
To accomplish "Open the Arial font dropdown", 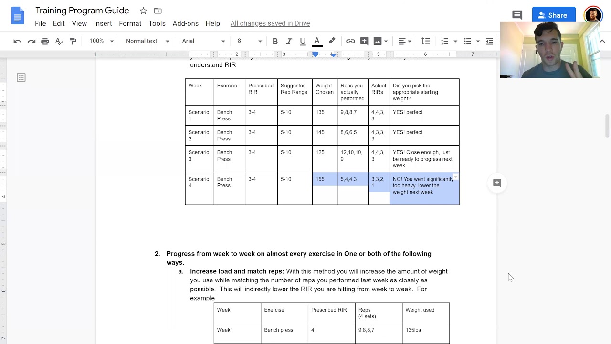I will pos(203,41).
